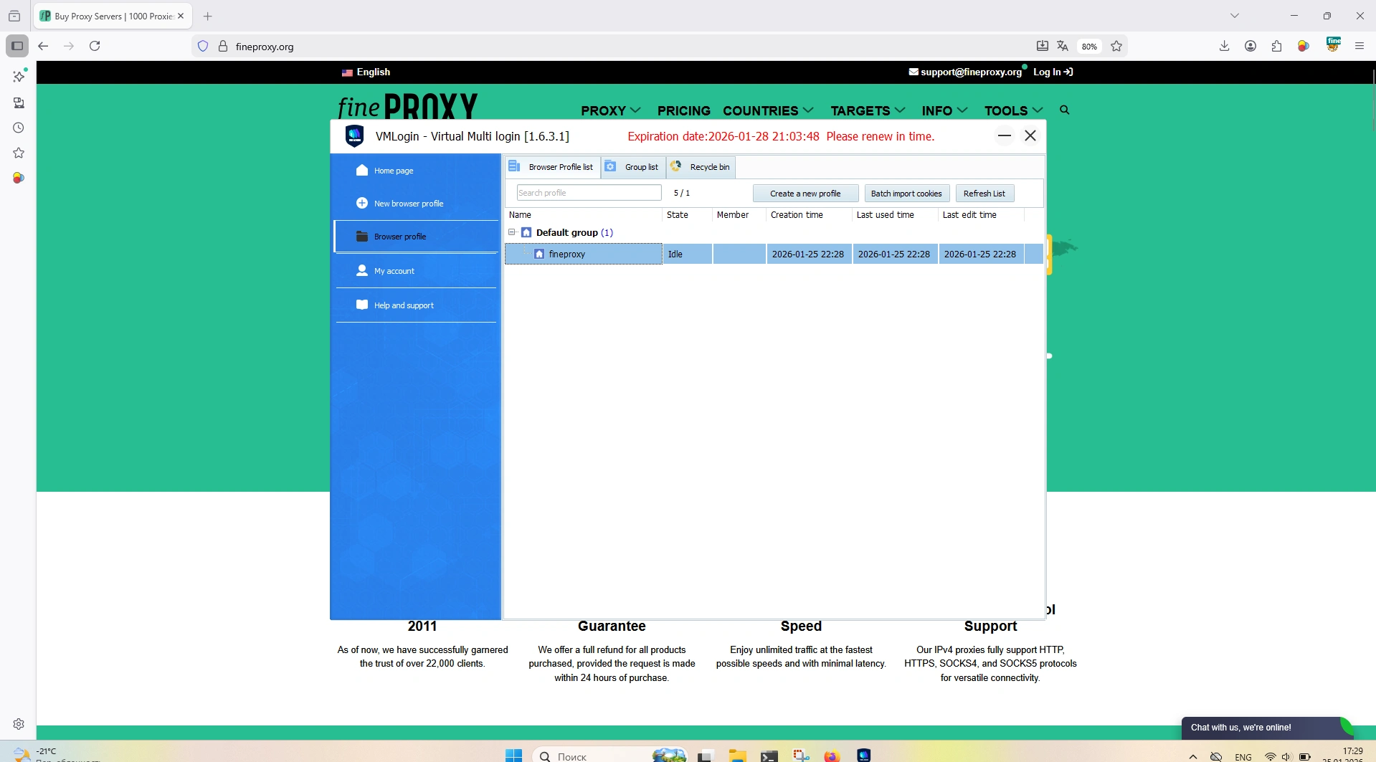Screen dimensions: 1376x762
Task: Open the sidebar settings gear icon
Action: click(19, 724)
